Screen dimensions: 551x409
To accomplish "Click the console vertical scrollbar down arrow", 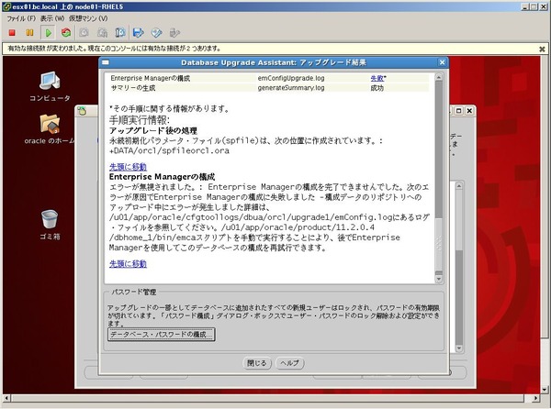I will [545, 390].
